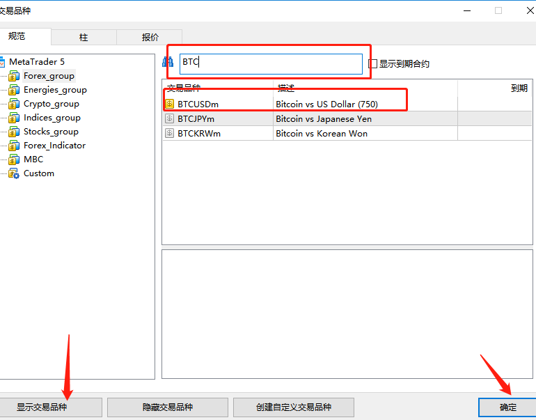Open the 报价 tab
The width and height of the screenshot is (536, 420).
tap(150, 38)
